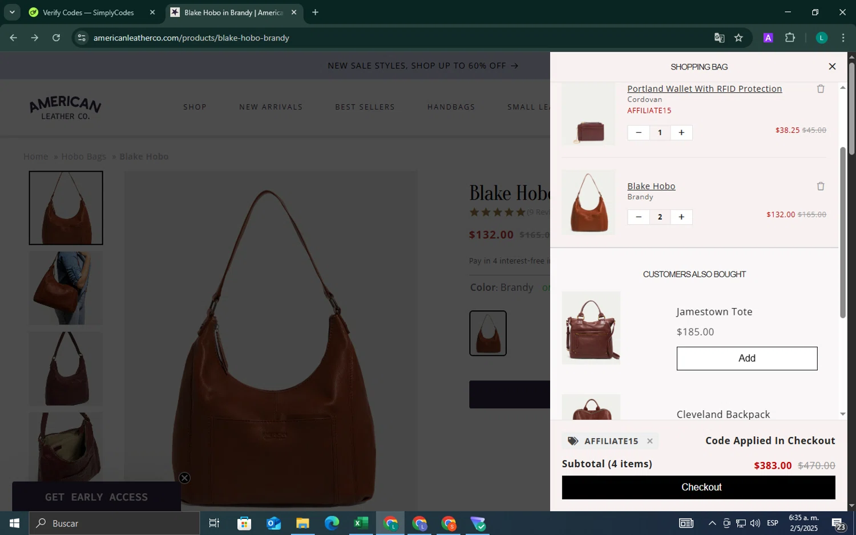Switch to the Blake Hobo in Brandy tab
This screenshot has height=535, width=856.
(233, 13)
